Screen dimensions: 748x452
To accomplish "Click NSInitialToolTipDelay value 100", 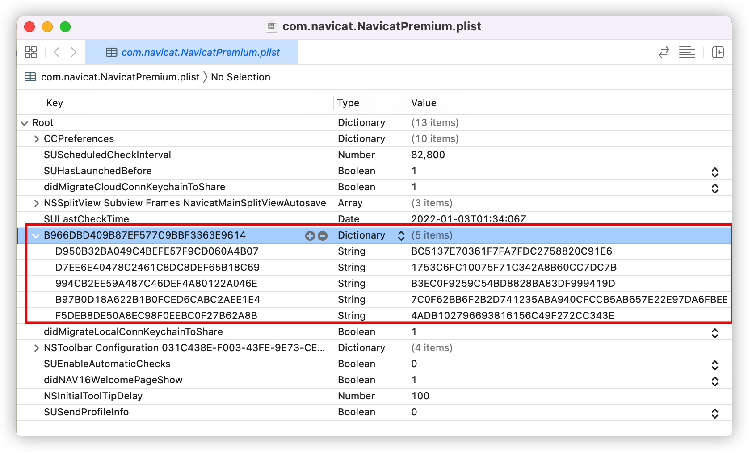I will click(x=420, y=396).
